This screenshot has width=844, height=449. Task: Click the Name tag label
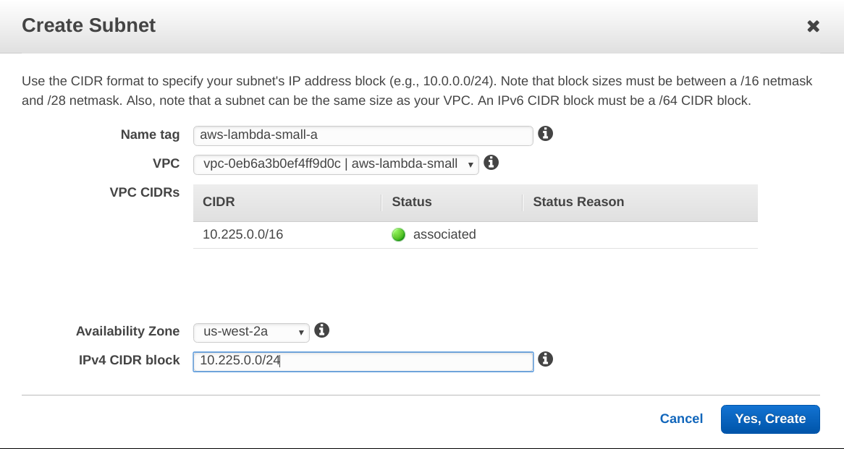click(150, 134)
